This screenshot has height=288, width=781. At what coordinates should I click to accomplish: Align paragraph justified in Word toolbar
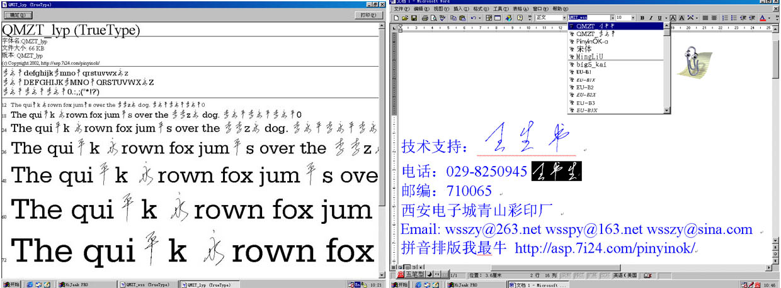[x=705, y=18]
